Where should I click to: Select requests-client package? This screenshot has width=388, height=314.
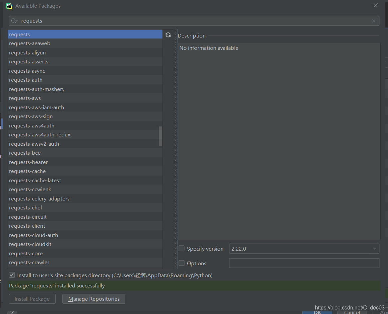pos(85,226)
